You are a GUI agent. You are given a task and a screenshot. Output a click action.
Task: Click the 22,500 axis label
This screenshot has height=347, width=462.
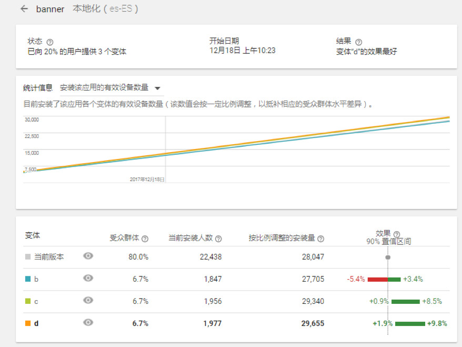(32, 136)
